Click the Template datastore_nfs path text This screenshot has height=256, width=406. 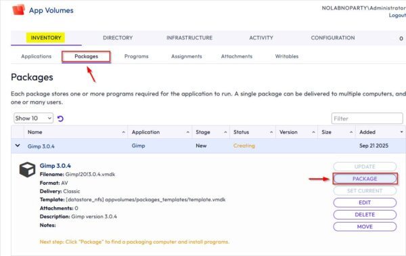click(x=133, y=200)
